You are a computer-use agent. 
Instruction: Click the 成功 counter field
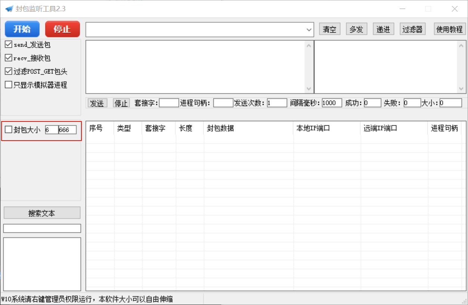pos(372,103)
